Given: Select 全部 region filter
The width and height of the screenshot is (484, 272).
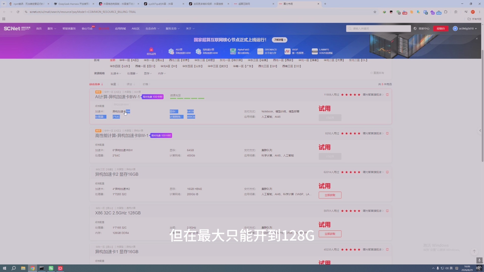Looking at the screenshot, I should tap(112, 60).
